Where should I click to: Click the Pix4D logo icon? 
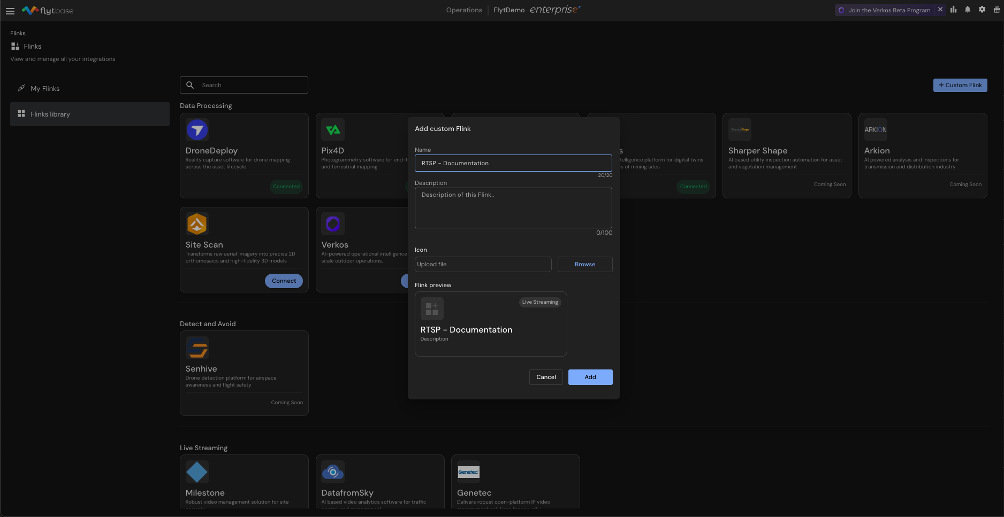(x=333, y=130)
